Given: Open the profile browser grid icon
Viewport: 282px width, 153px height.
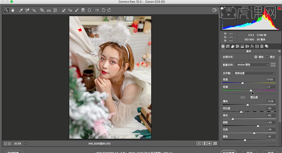Looking at the screenshot, I should coord(273,65).
